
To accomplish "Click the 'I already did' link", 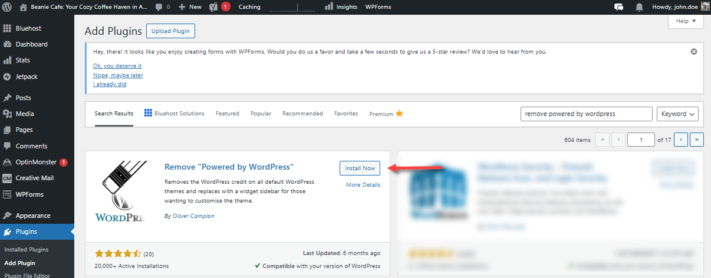I will pyautogui.click(x=110, y=84).
